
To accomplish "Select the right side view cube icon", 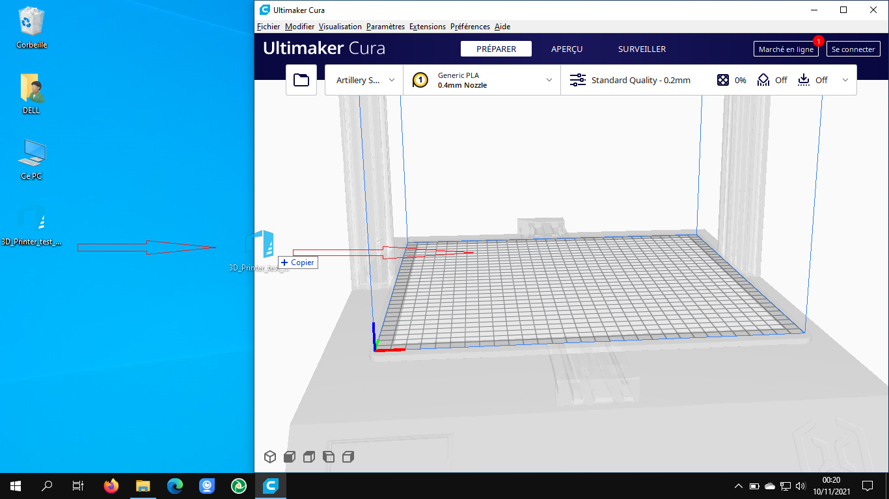I will tap(348, 457).
